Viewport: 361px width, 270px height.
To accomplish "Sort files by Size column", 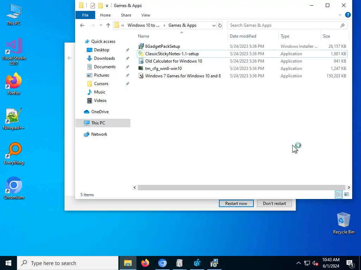I will point(335,36).
